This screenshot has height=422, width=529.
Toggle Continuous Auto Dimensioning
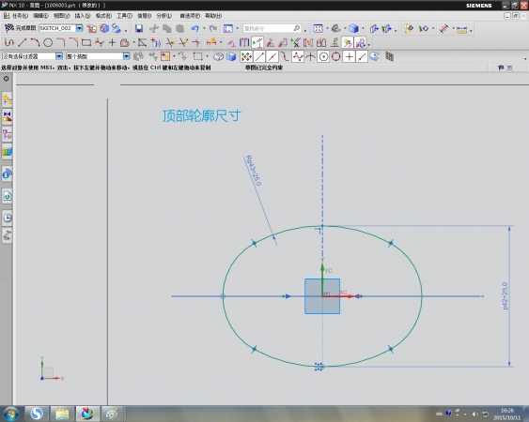pos(360,43)
